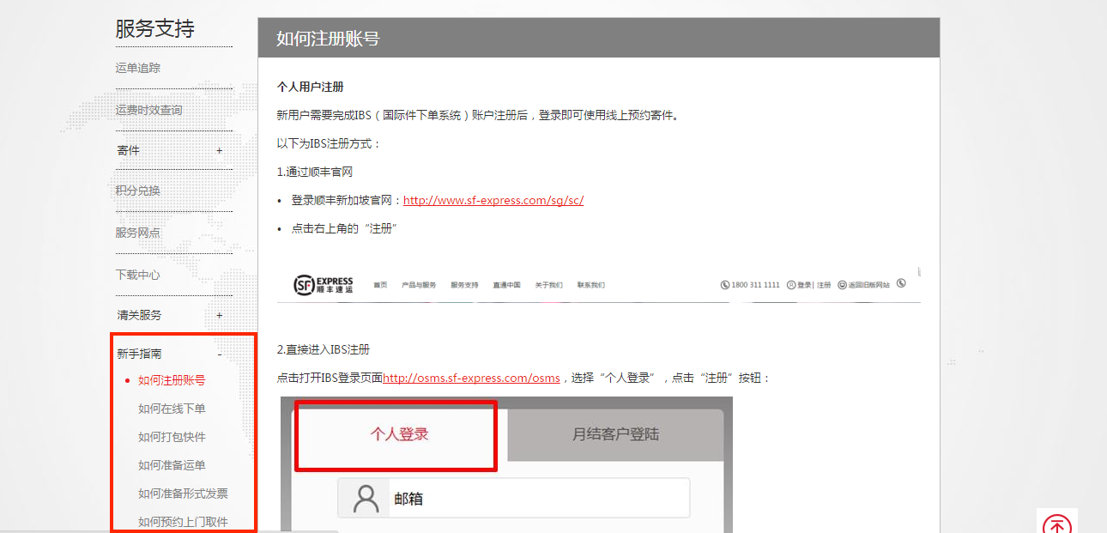
Task: Open 下载中心 in the sidebar
Action: click(138, 275)
